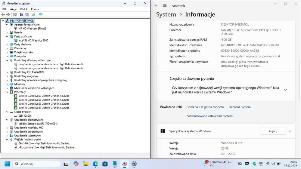301x169 pixels.
Task: Open Domena lub grupa robocza link
Action: [205, 107]
